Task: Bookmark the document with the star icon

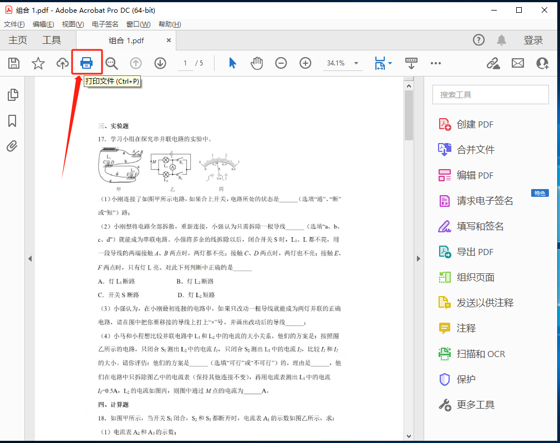Action: 38,63
